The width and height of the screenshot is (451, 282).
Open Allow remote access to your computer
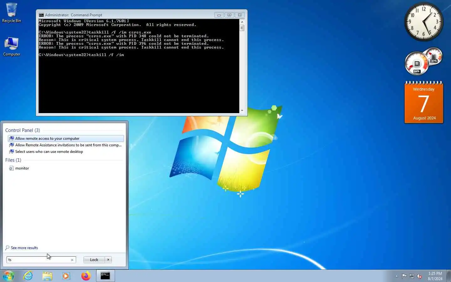coord(66,138)
